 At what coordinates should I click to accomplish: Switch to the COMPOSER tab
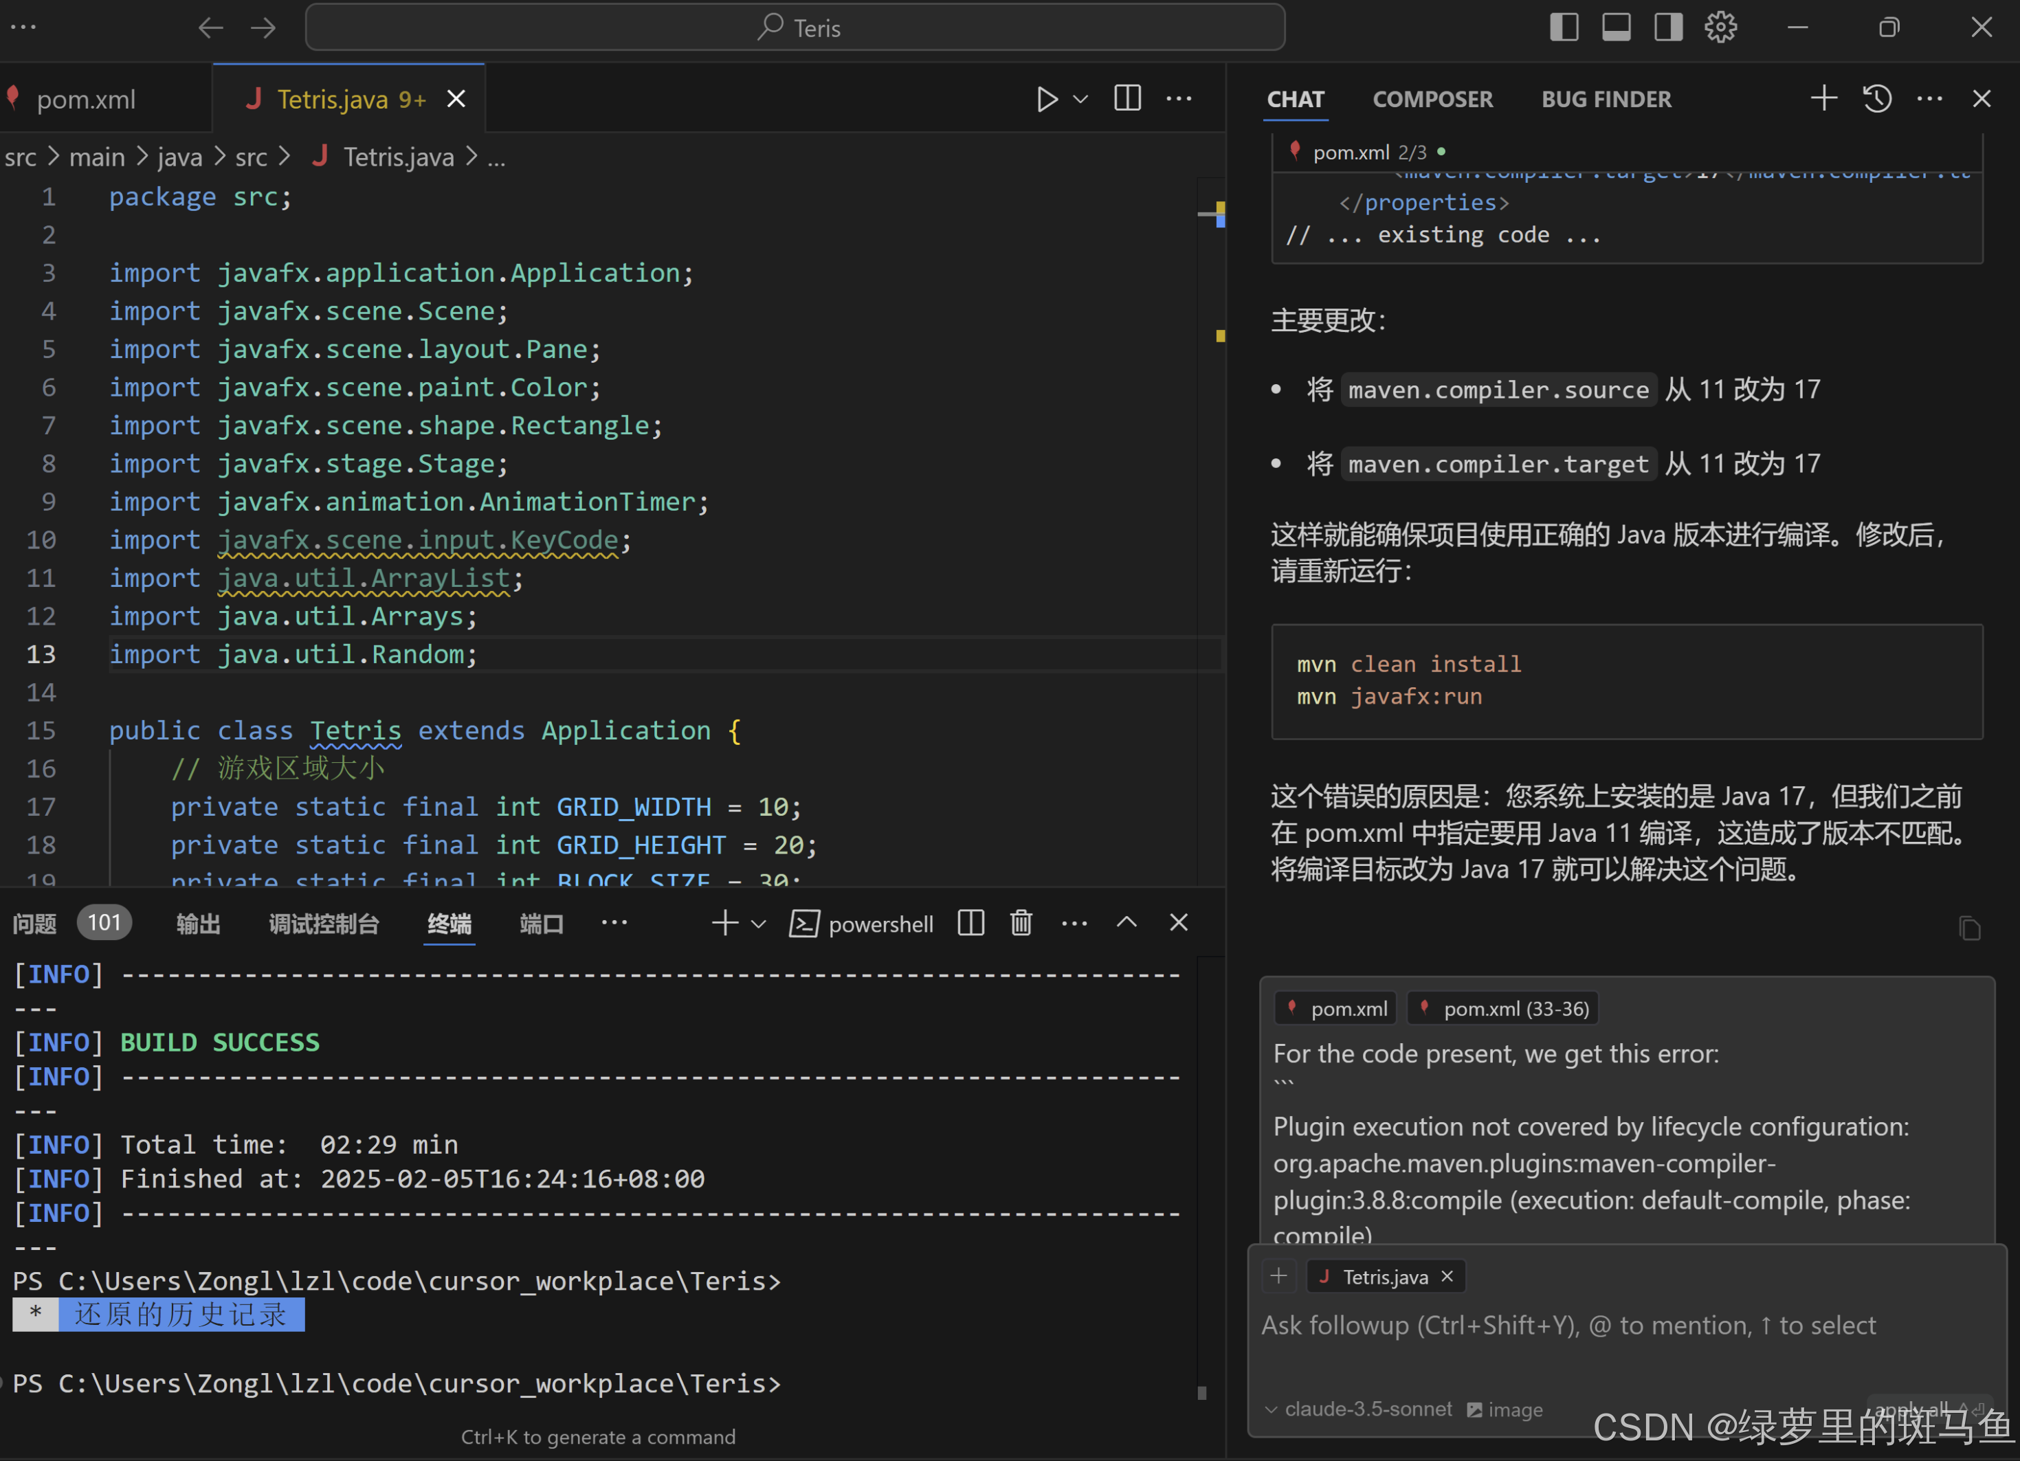[1432, 99]
